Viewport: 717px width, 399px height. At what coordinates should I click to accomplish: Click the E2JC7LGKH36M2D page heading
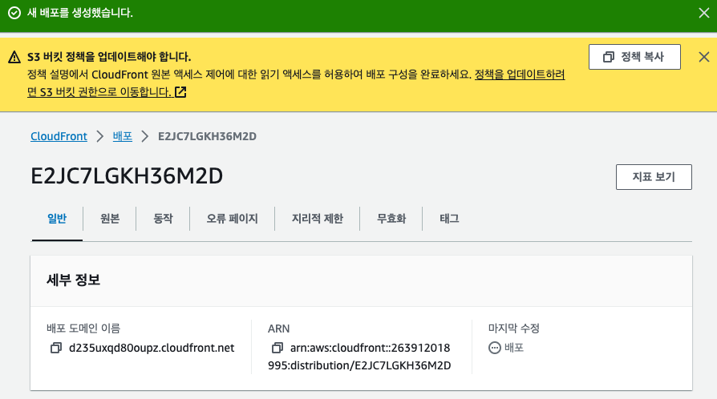(127, 176)
